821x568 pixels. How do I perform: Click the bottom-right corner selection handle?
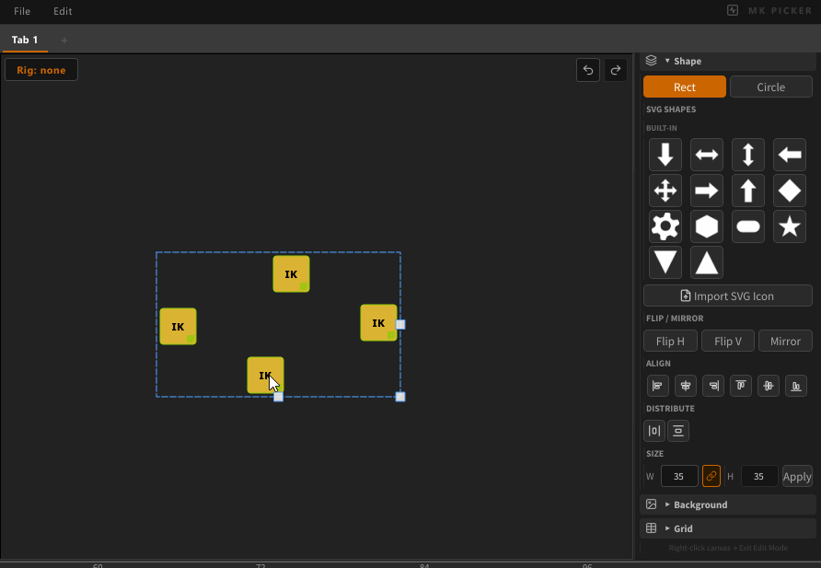400,397
